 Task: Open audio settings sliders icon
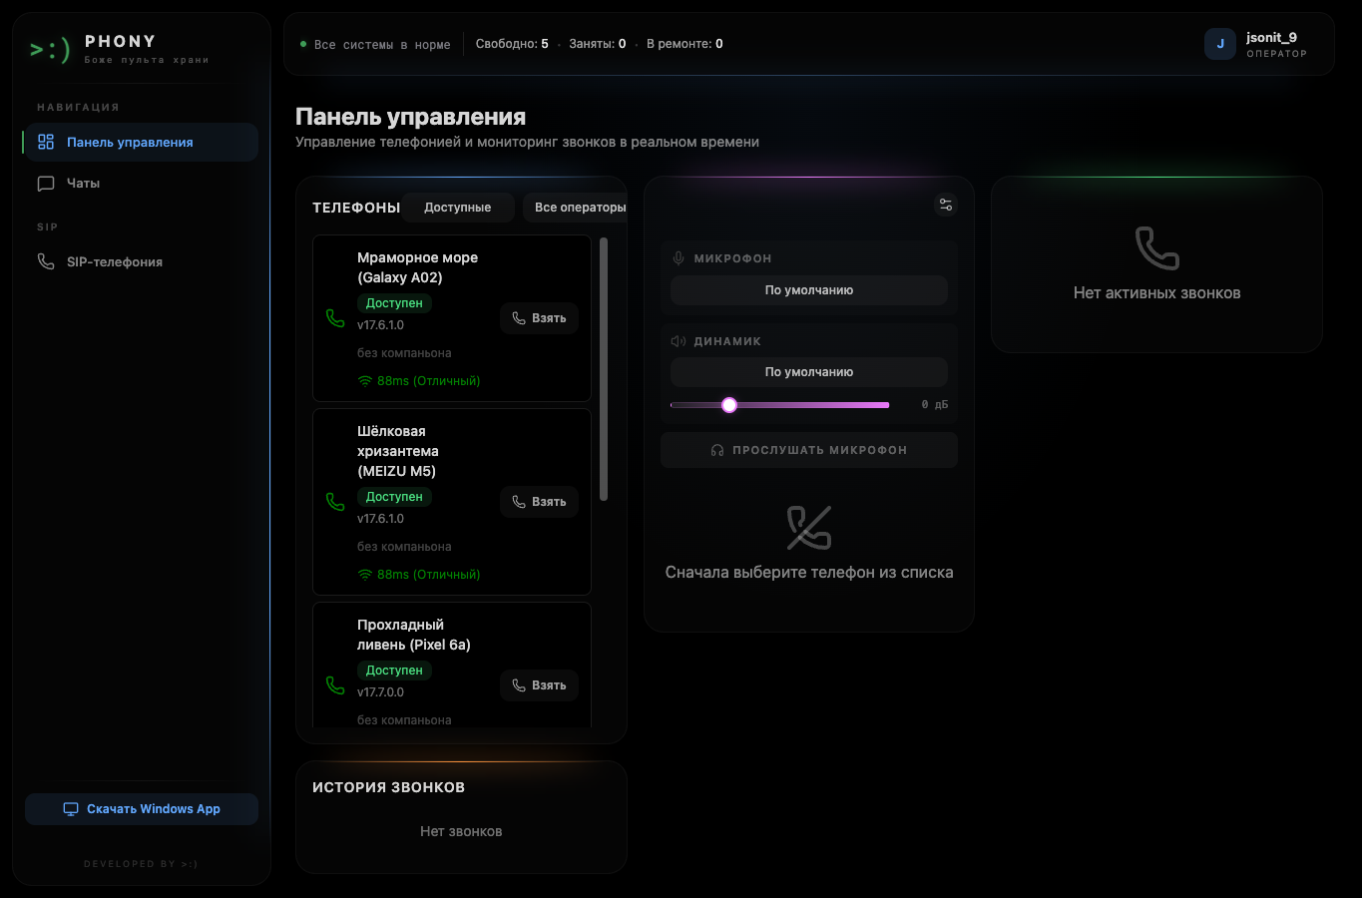[945, 205]
